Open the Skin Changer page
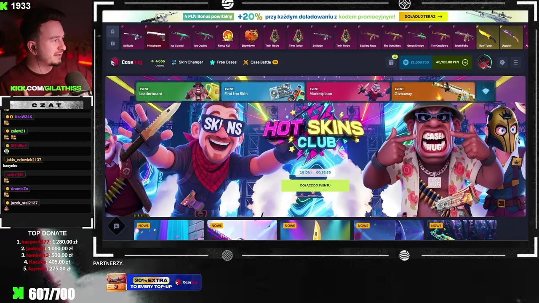The image size is (539, 303). tap(187, 62)
